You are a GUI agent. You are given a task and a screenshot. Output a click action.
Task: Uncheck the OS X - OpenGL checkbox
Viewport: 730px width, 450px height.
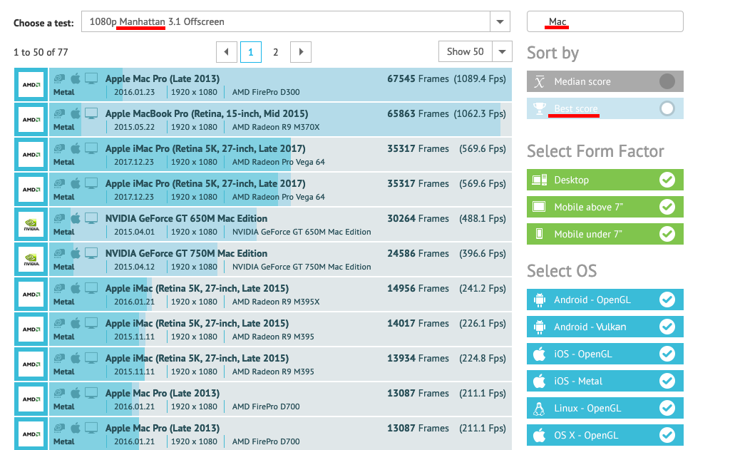coord(667,435)
